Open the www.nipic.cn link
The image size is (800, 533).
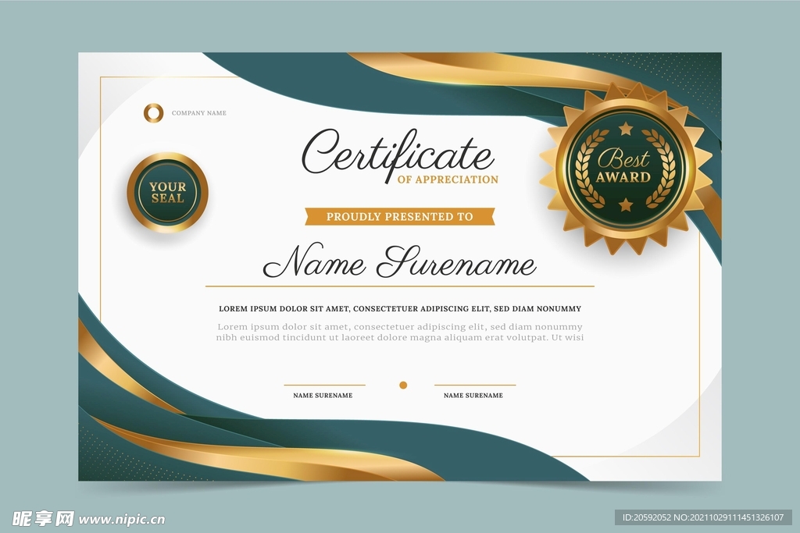(x=123, y=519)
